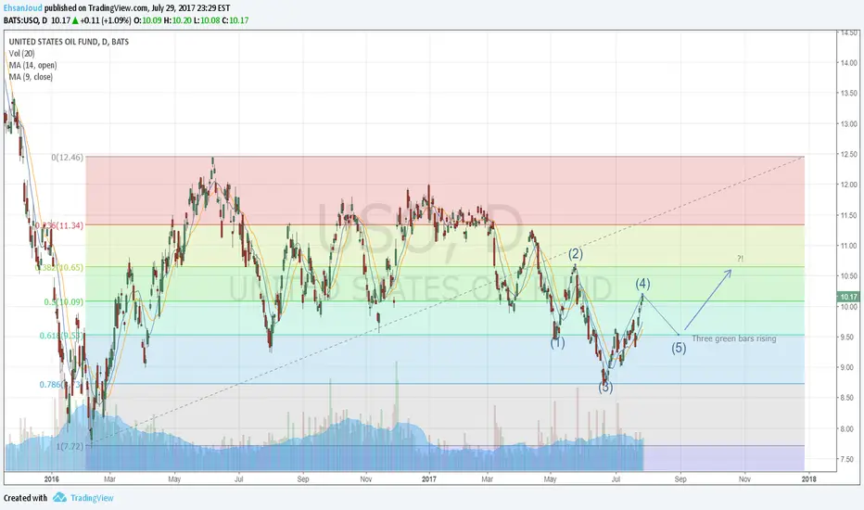
Task: Click the 13.00 price axis label
Action: click(848, 124)
